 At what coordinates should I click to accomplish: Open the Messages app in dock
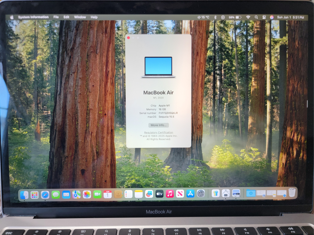[56, 195]
